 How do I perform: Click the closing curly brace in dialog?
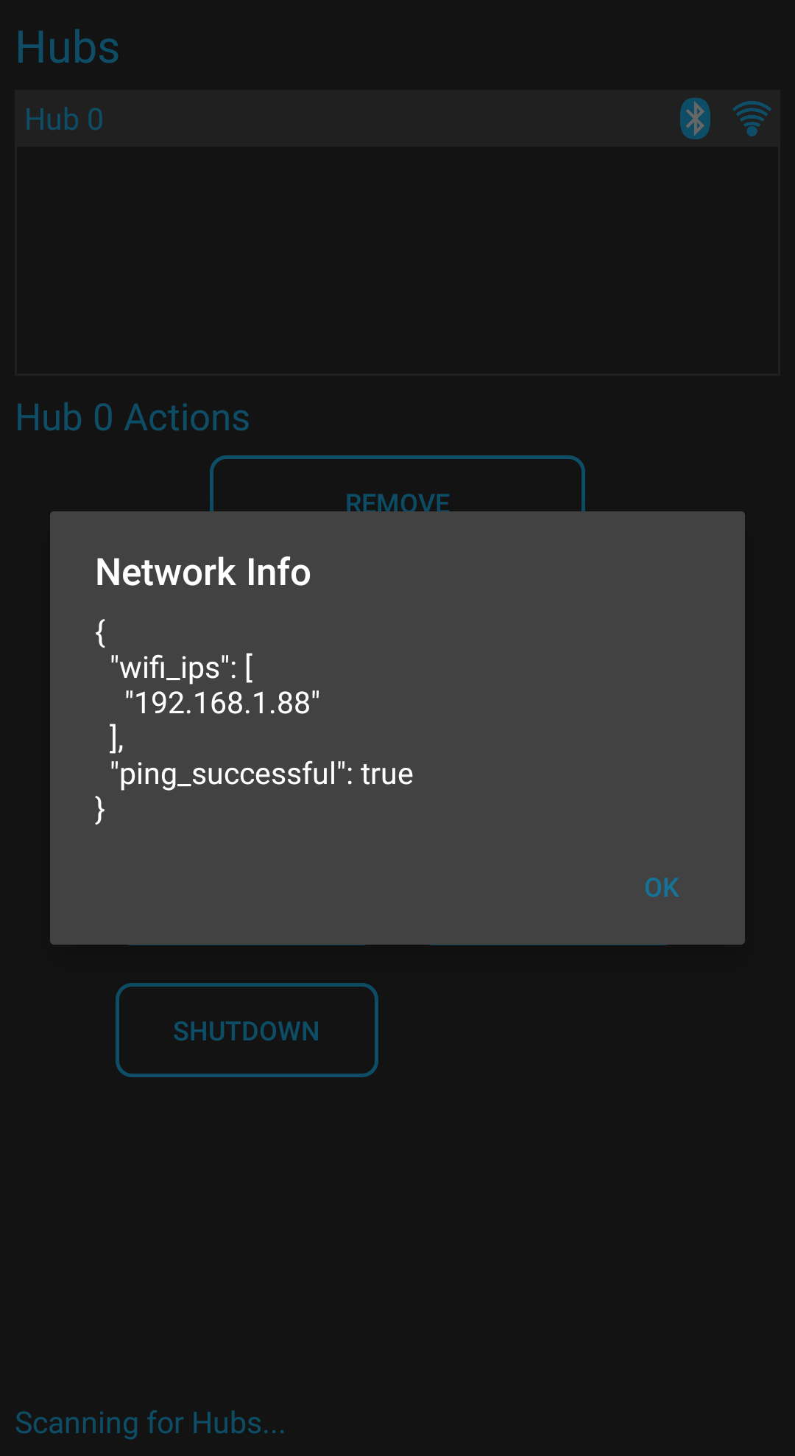coord(101,810)
